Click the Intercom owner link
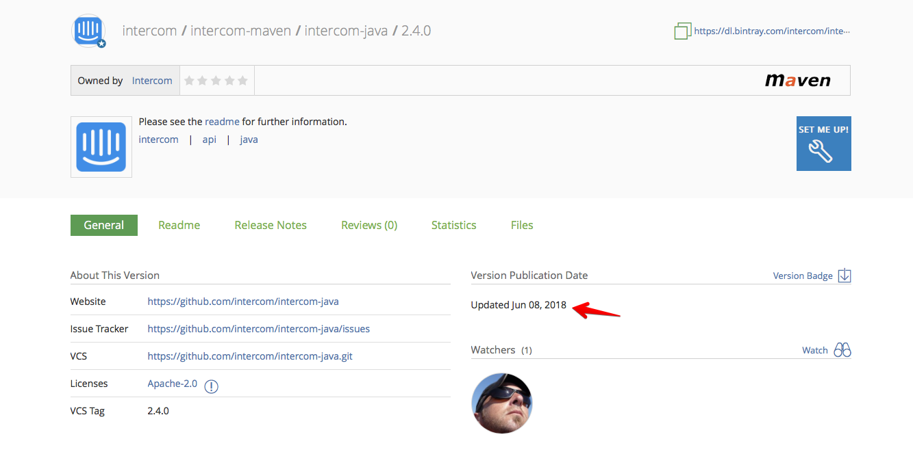This screenshot has width=913, height=454. pos(152,81)
